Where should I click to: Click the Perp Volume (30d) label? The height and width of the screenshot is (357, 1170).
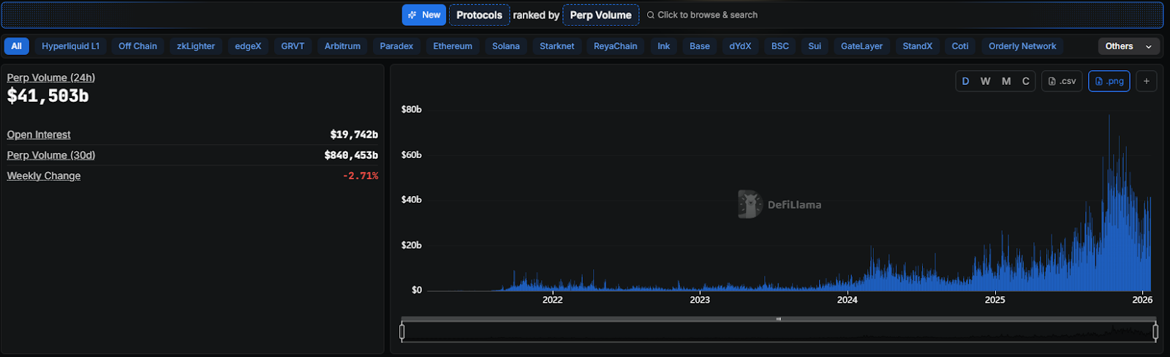pyautogui.click(x=51, y=155)
